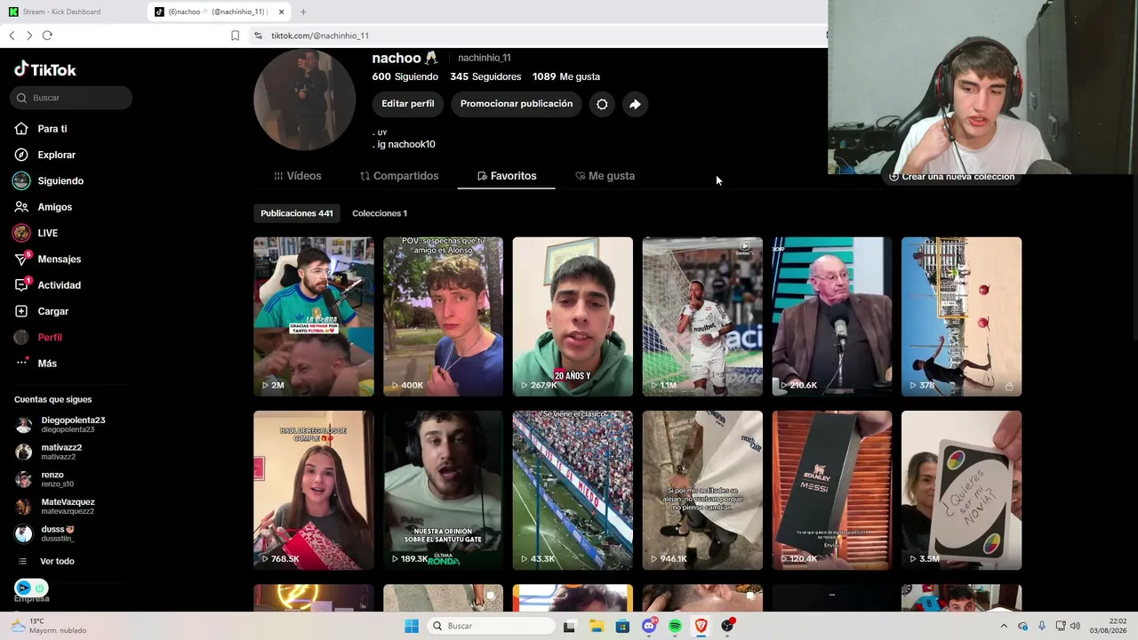Open MateVazquez followed account
Viewport: 1138px width, 640px height.
pyautogui.click(x=54, y=507)
